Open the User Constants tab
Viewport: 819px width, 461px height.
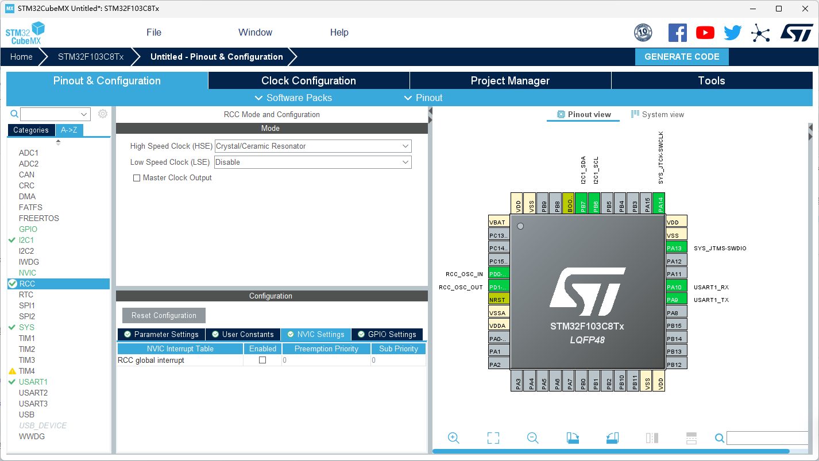(x=243, y=334)
